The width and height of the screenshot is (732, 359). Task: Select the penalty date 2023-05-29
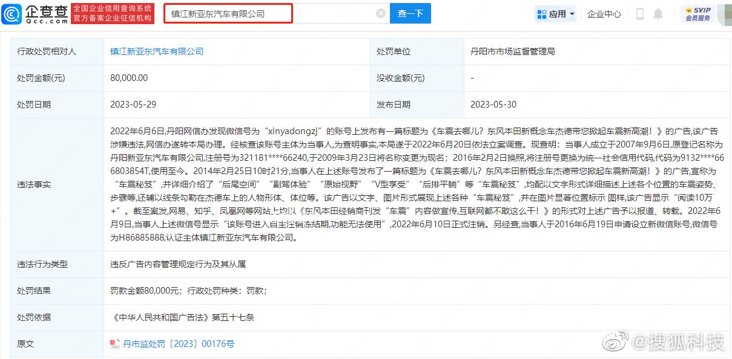133,105
